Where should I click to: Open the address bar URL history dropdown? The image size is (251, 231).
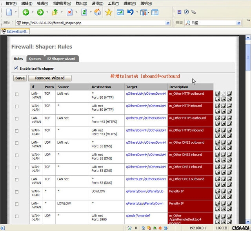click(167, 23)
